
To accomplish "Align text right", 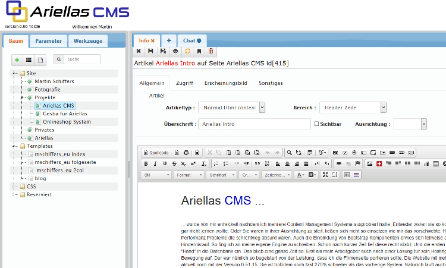I will (x=297, y=163).
